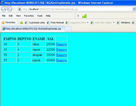The image size is (136, 106).
Task: Click the name cell rajesh
Action: tap(39, 60)
